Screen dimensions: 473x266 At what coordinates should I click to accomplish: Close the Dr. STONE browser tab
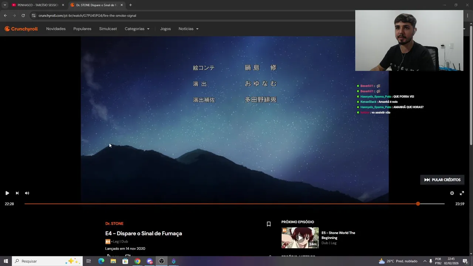pos(122,5)
